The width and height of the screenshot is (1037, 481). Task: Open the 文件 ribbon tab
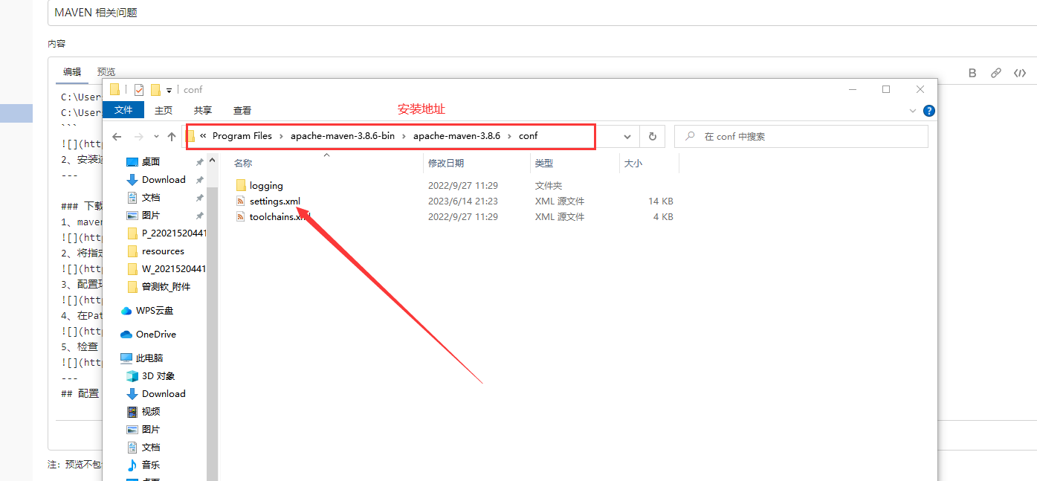[x=123, y=110]
